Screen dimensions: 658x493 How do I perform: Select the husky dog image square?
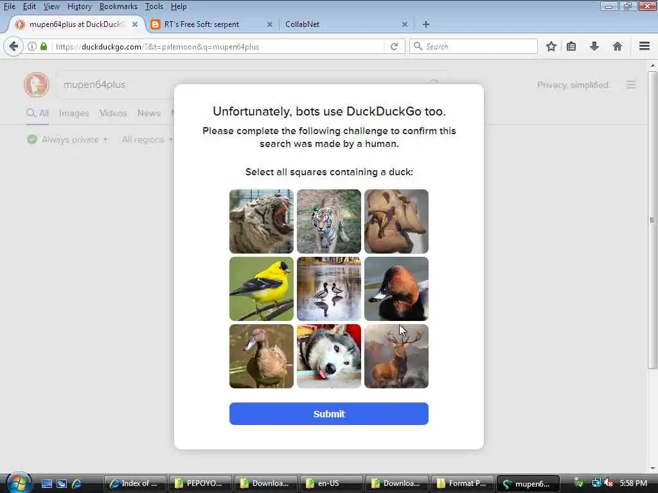(329, 356)
